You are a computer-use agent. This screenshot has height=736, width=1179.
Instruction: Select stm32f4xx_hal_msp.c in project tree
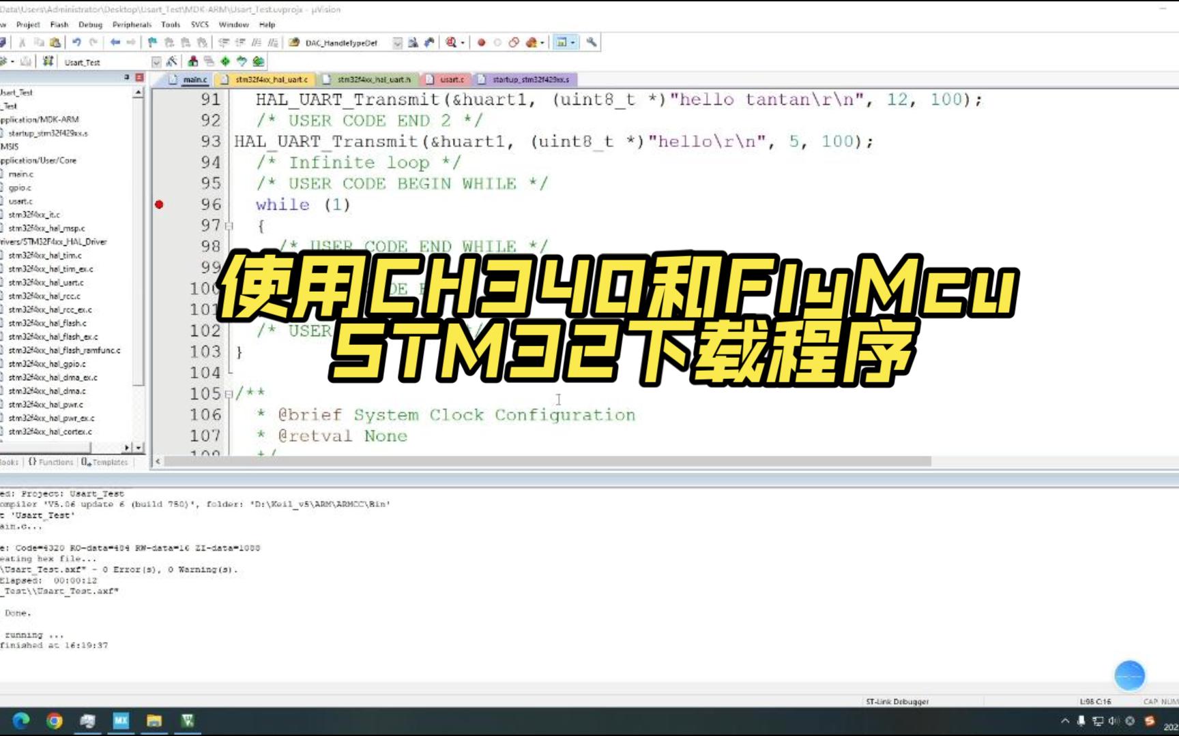coord(47,228)
